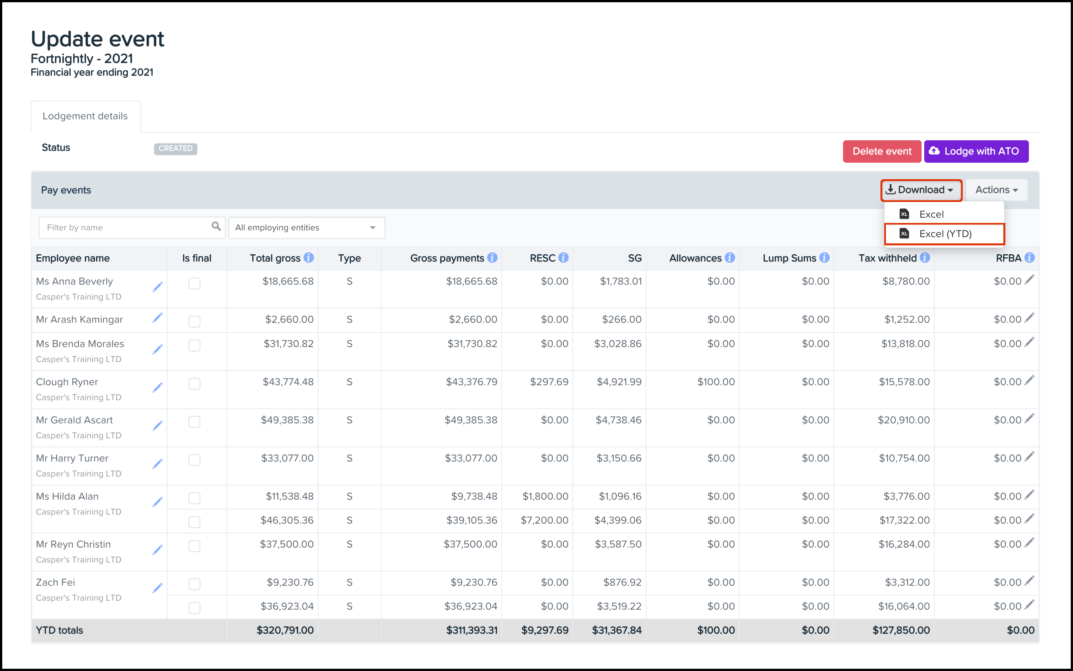Click search magnifier in name filter
This screenshot has width=1073, height=671.
click(216, 227)
